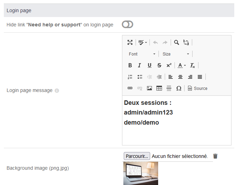Apply strikethrough formatting
Viewport: 236px width, 185px height.
click(x=159, y=65)
